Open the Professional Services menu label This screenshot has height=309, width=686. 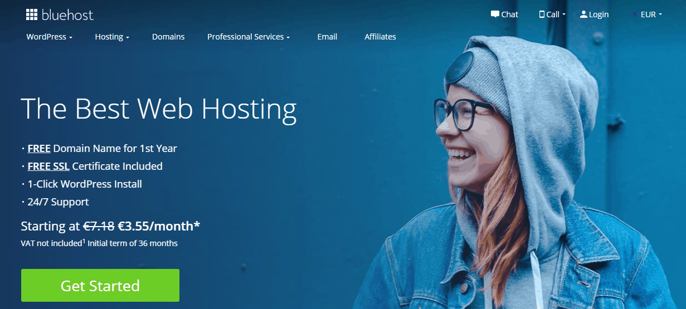coord(246,37)
